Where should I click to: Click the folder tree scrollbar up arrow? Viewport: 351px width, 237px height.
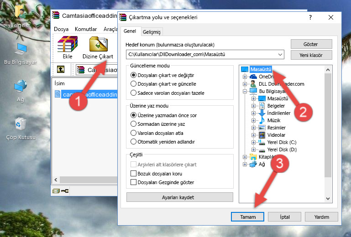coord(328,70)
